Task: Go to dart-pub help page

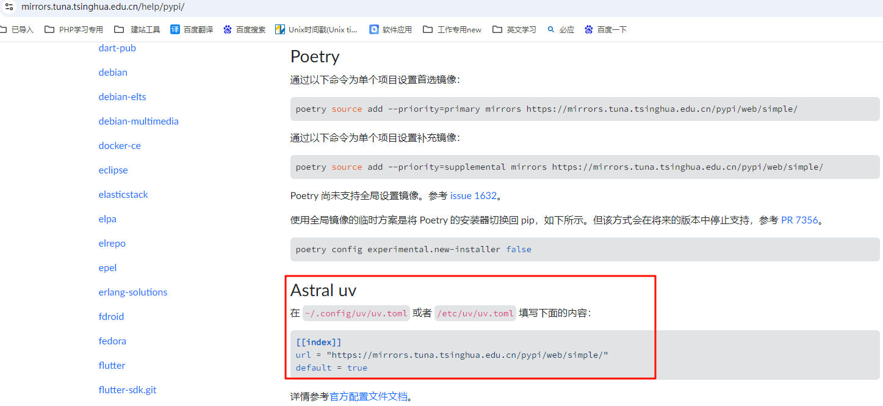Action: point(117,48)
